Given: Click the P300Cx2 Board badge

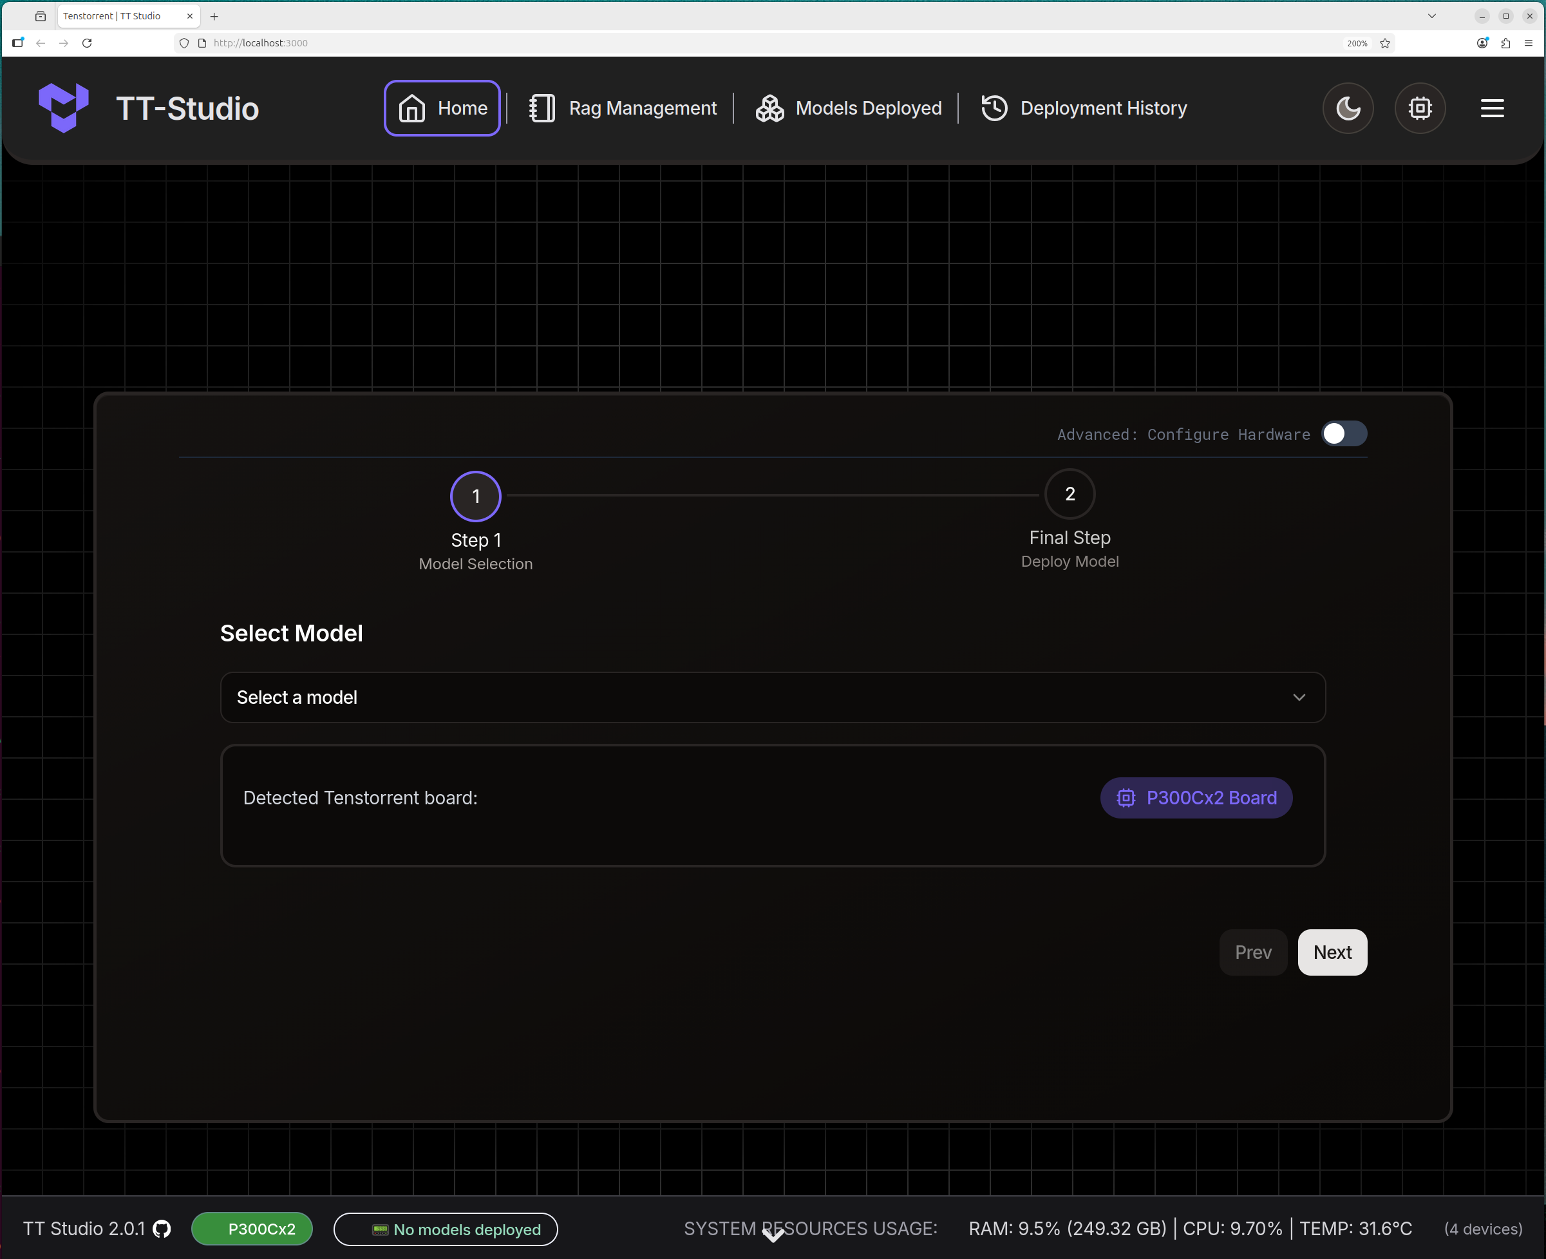Looking at the screenshot, I should click(x=1196, y=798).
